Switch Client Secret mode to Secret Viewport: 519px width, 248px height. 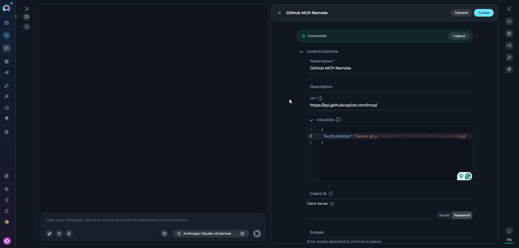pyautogui.click(x=444, y=215)
